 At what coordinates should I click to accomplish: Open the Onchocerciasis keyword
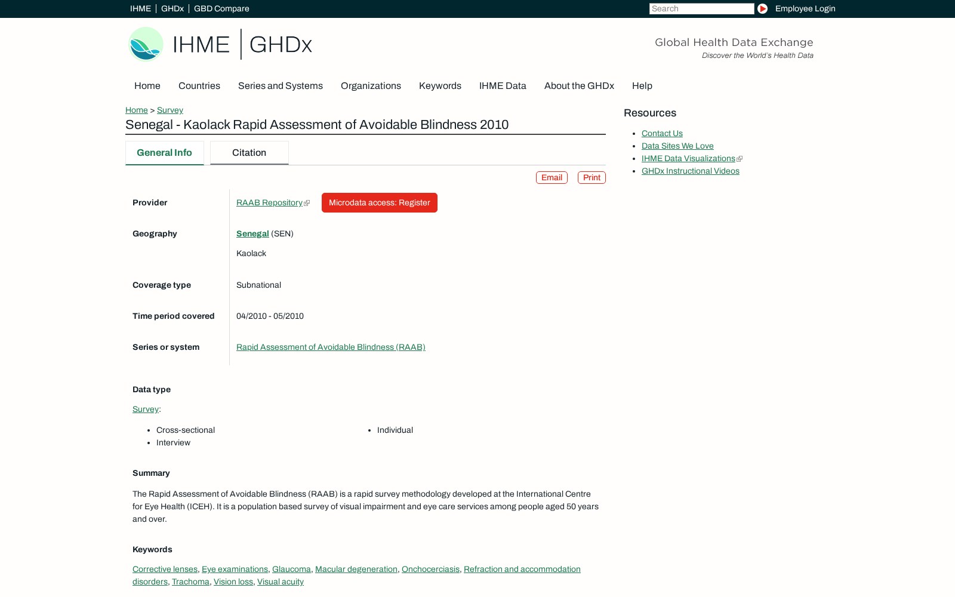coord(430,570)
